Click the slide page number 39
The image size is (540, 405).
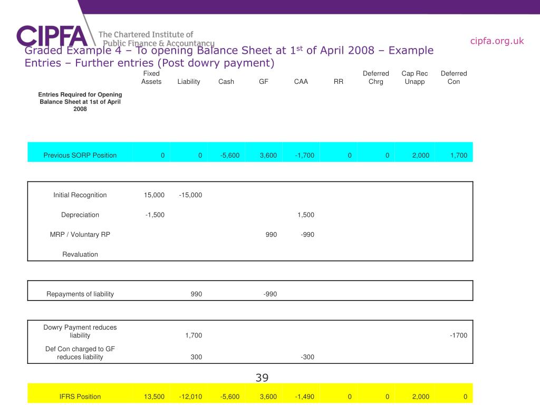pos(262,378)
